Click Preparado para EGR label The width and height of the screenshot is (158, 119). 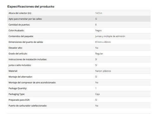tap(19, 100)
